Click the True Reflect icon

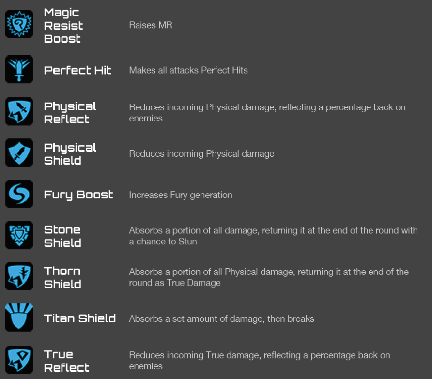[19, 359]
